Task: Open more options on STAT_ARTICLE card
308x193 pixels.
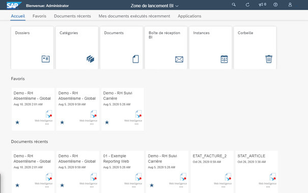Action: 268,187
